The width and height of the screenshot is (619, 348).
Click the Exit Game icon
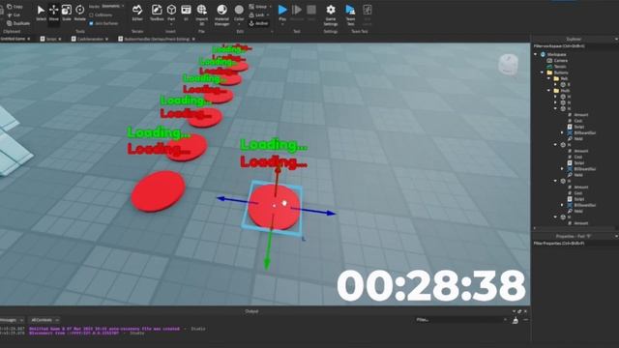click(368, 10)
